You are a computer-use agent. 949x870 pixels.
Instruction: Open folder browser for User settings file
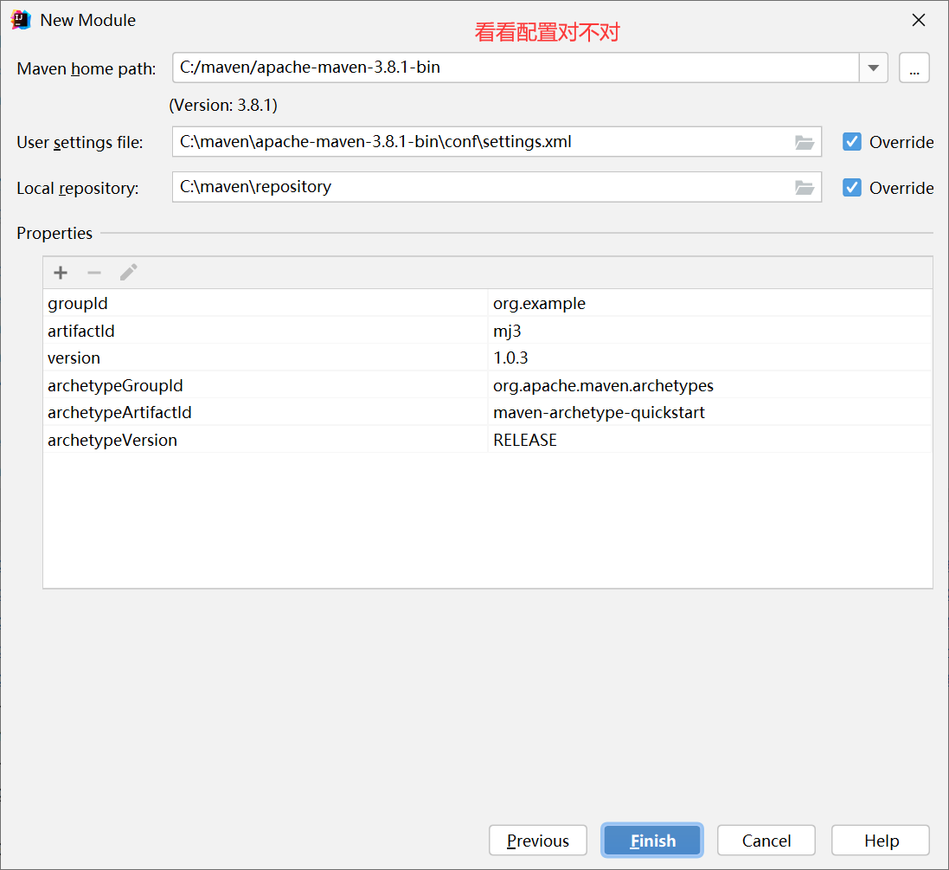(x=804, y=142)
